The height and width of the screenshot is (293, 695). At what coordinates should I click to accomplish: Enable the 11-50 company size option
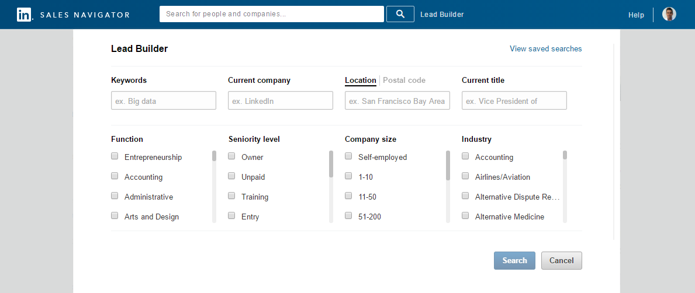click(348, 196)
